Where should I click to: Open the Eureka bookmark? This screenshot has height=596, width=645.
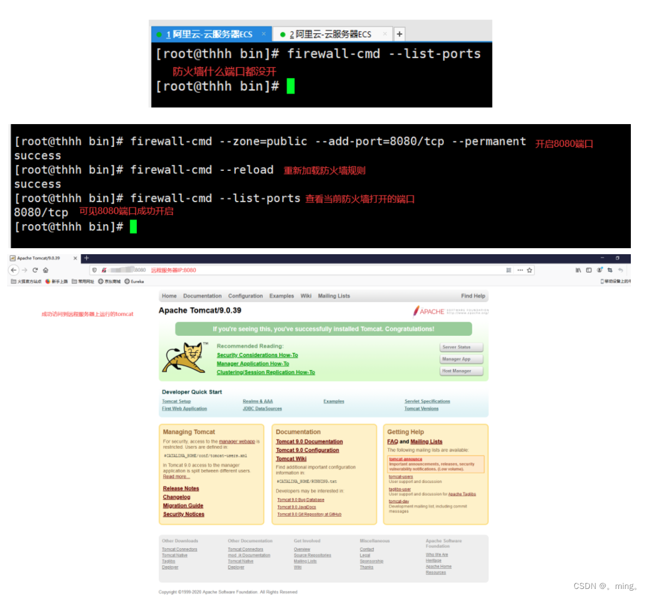[134, 281]
